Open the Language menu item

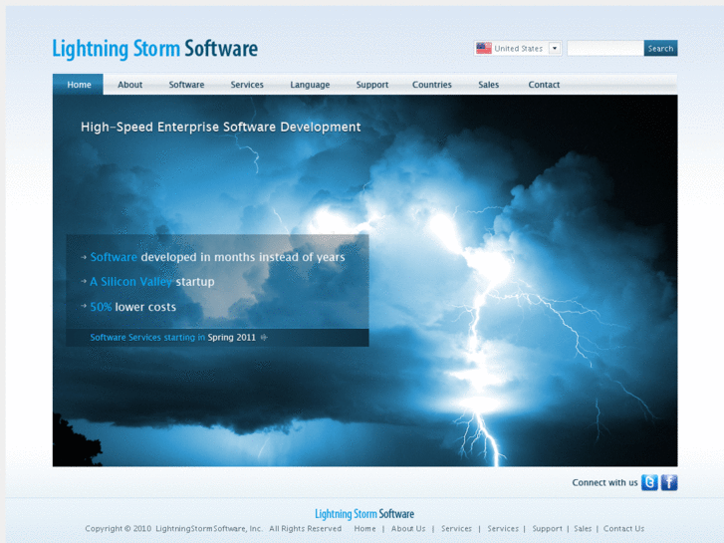(x=310, y=85)
